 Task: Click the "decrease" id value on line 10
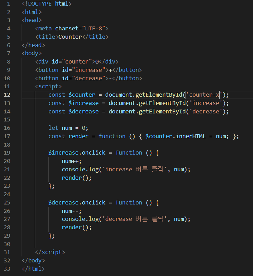point(89,78)
